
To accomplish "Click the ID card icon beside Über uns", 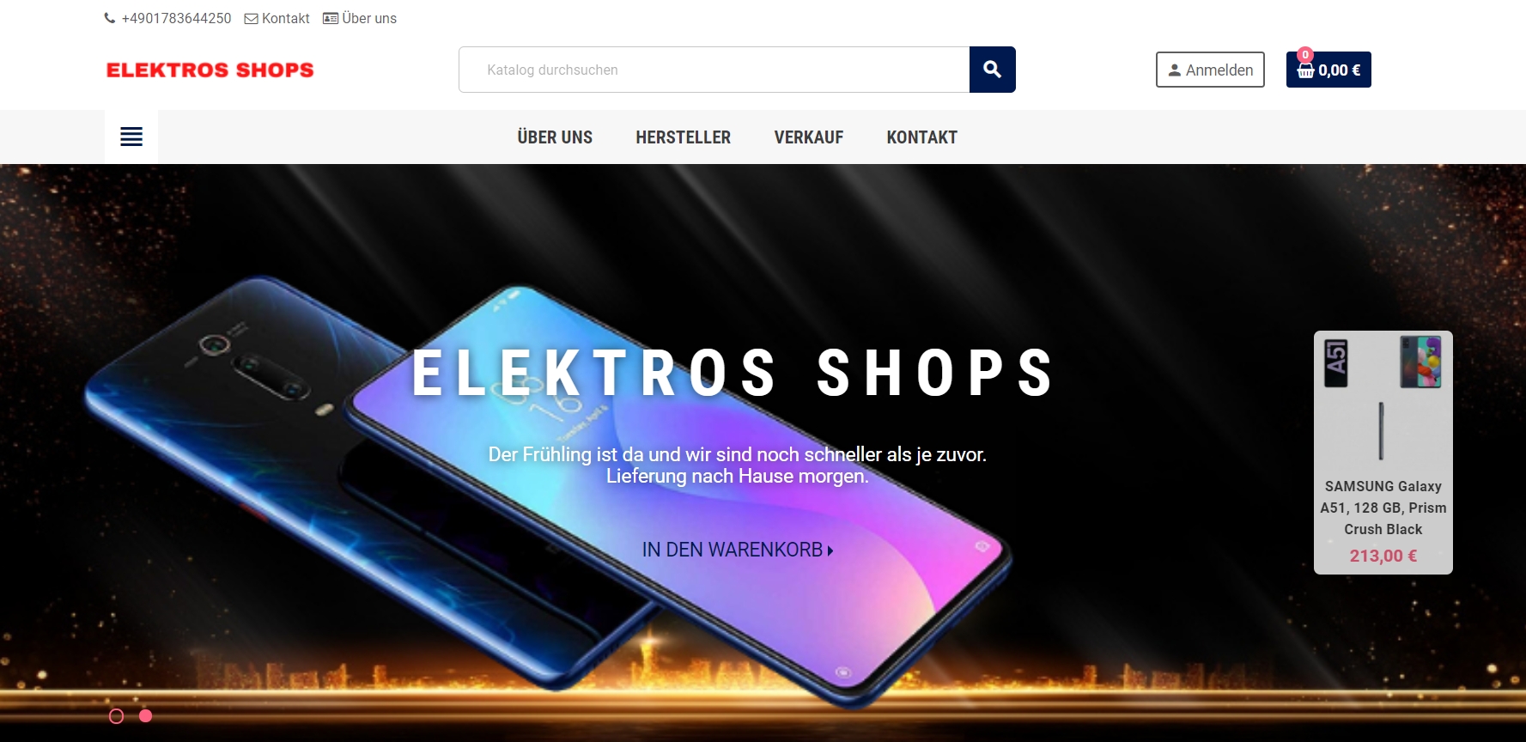I will coord(331,18).
